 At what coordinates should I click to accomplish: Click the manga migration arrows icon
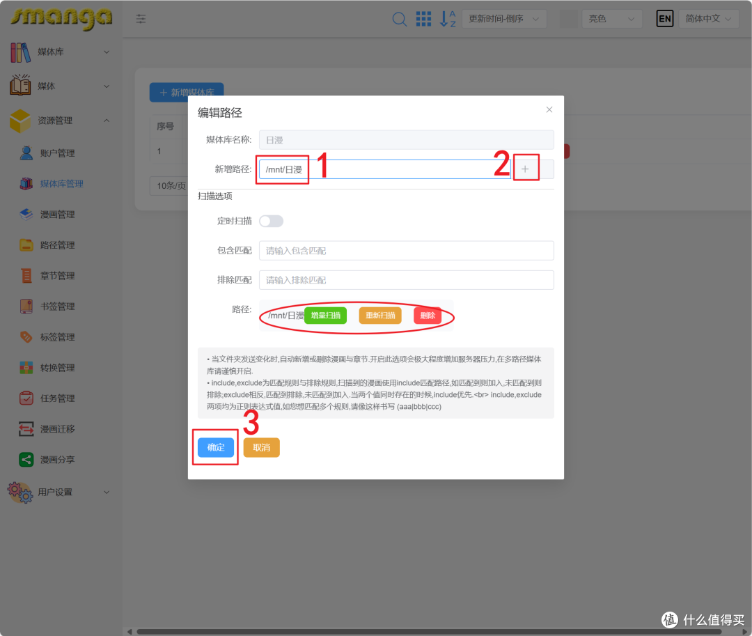point(26,429)
